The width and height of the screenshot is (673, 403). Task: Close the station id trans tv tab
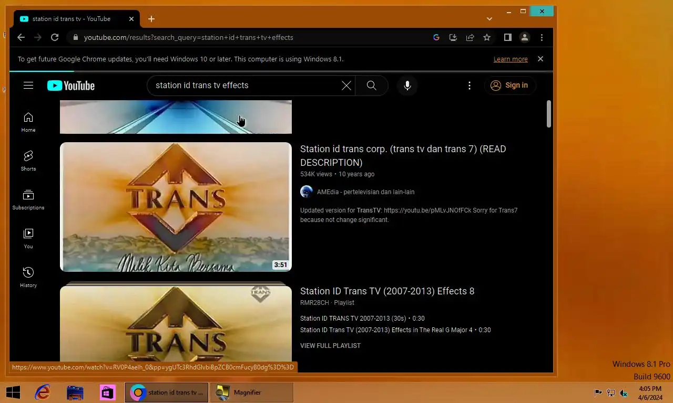tap(131, 19)
